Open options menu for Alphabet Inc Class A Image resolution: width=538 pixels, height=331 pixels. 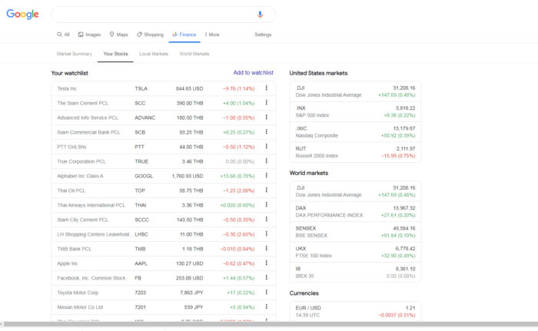(266, 176)
